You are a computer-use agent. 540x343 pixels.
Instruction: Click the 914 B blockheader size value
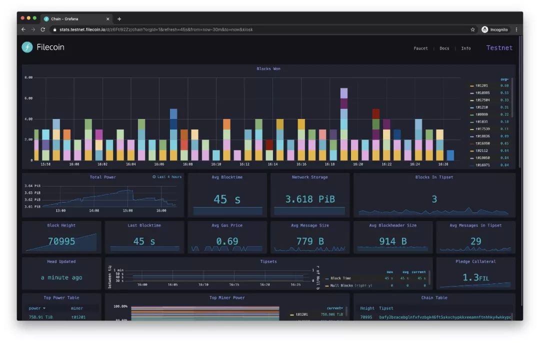(392, 241)
